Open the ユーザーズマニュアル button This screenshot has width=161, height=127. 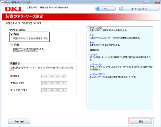139,9
